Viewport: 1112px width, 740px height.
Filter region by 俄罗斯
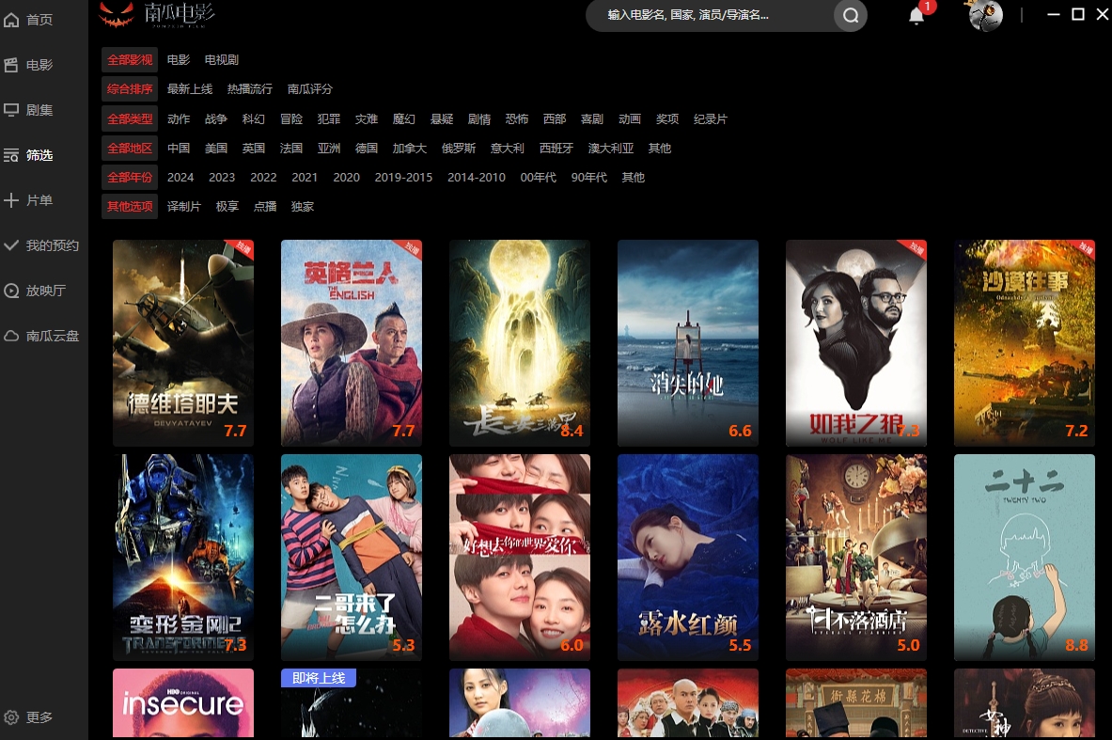click(459, 149)
